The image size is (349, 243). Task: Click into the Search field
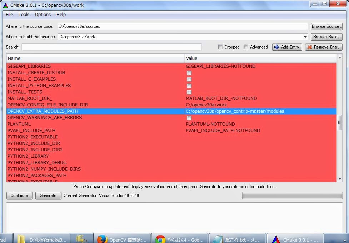pos(111,47)
